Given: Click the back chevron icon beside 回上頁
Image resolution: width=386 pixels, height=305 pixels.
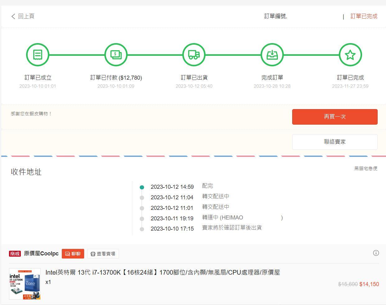Looking at the screenshot, I should tap(13, 16).
